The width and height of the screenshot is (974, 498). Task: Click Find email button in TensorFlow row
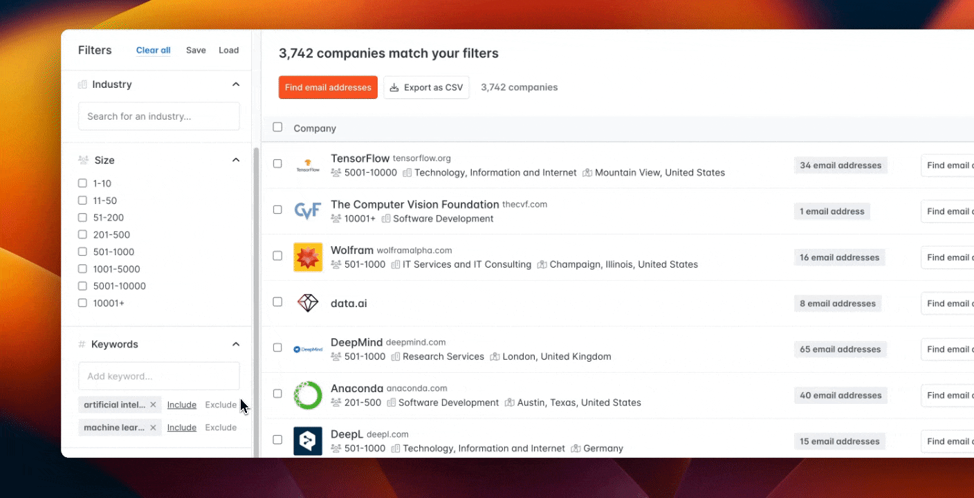point(948,165)
